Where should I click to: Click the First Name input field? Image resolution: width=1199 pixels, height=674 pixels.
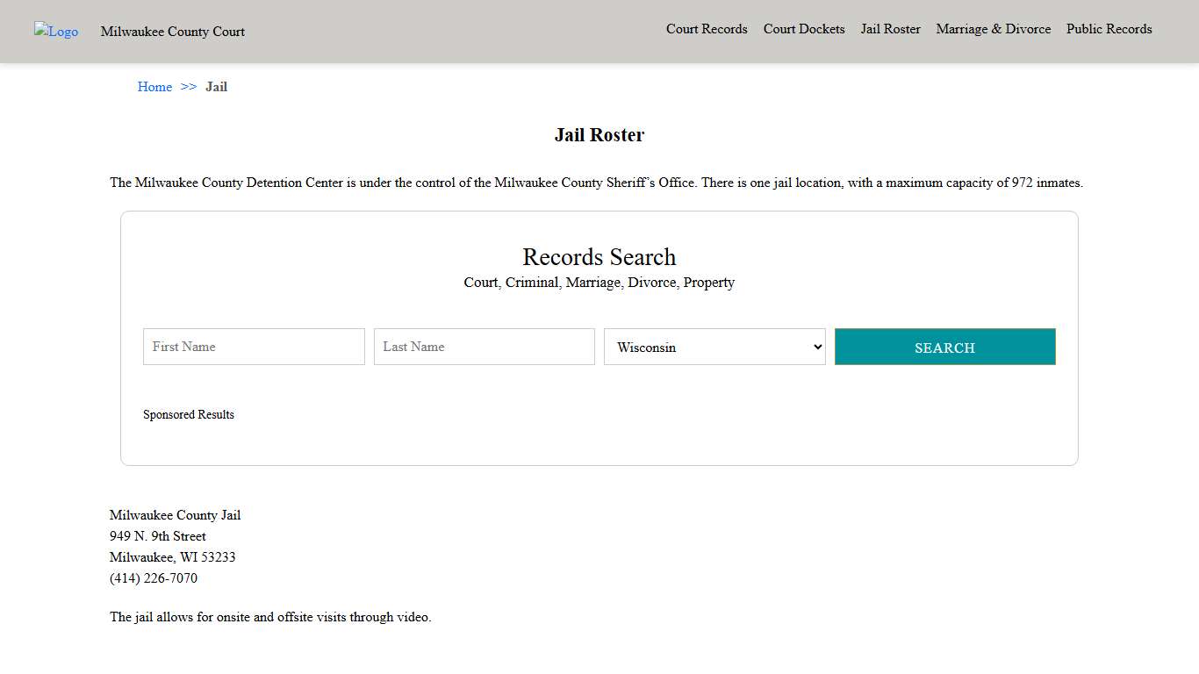pos(253,347)
